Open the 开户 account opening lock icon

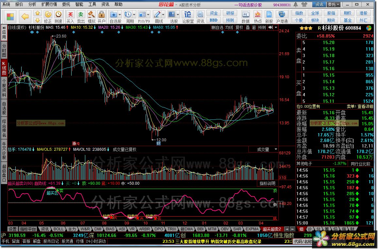102,17
